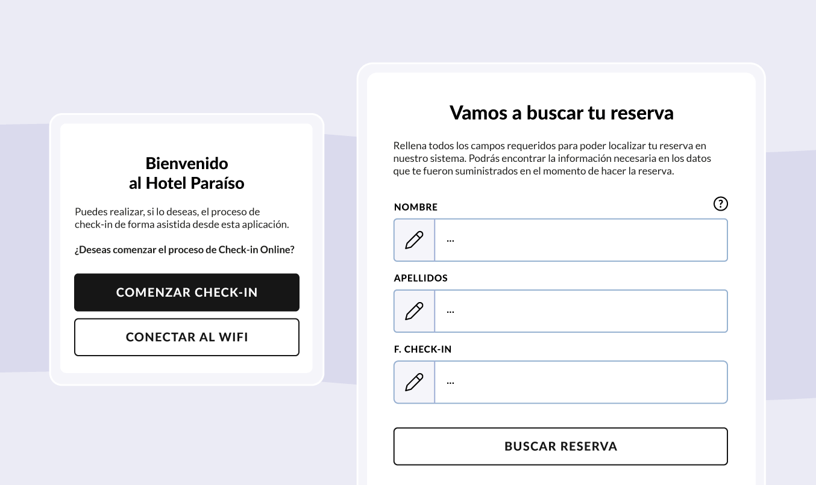Click the APELLIDOS field label
Image resolution: width=816 pixels, height=485 pixels.
click(x=421, y=278)
